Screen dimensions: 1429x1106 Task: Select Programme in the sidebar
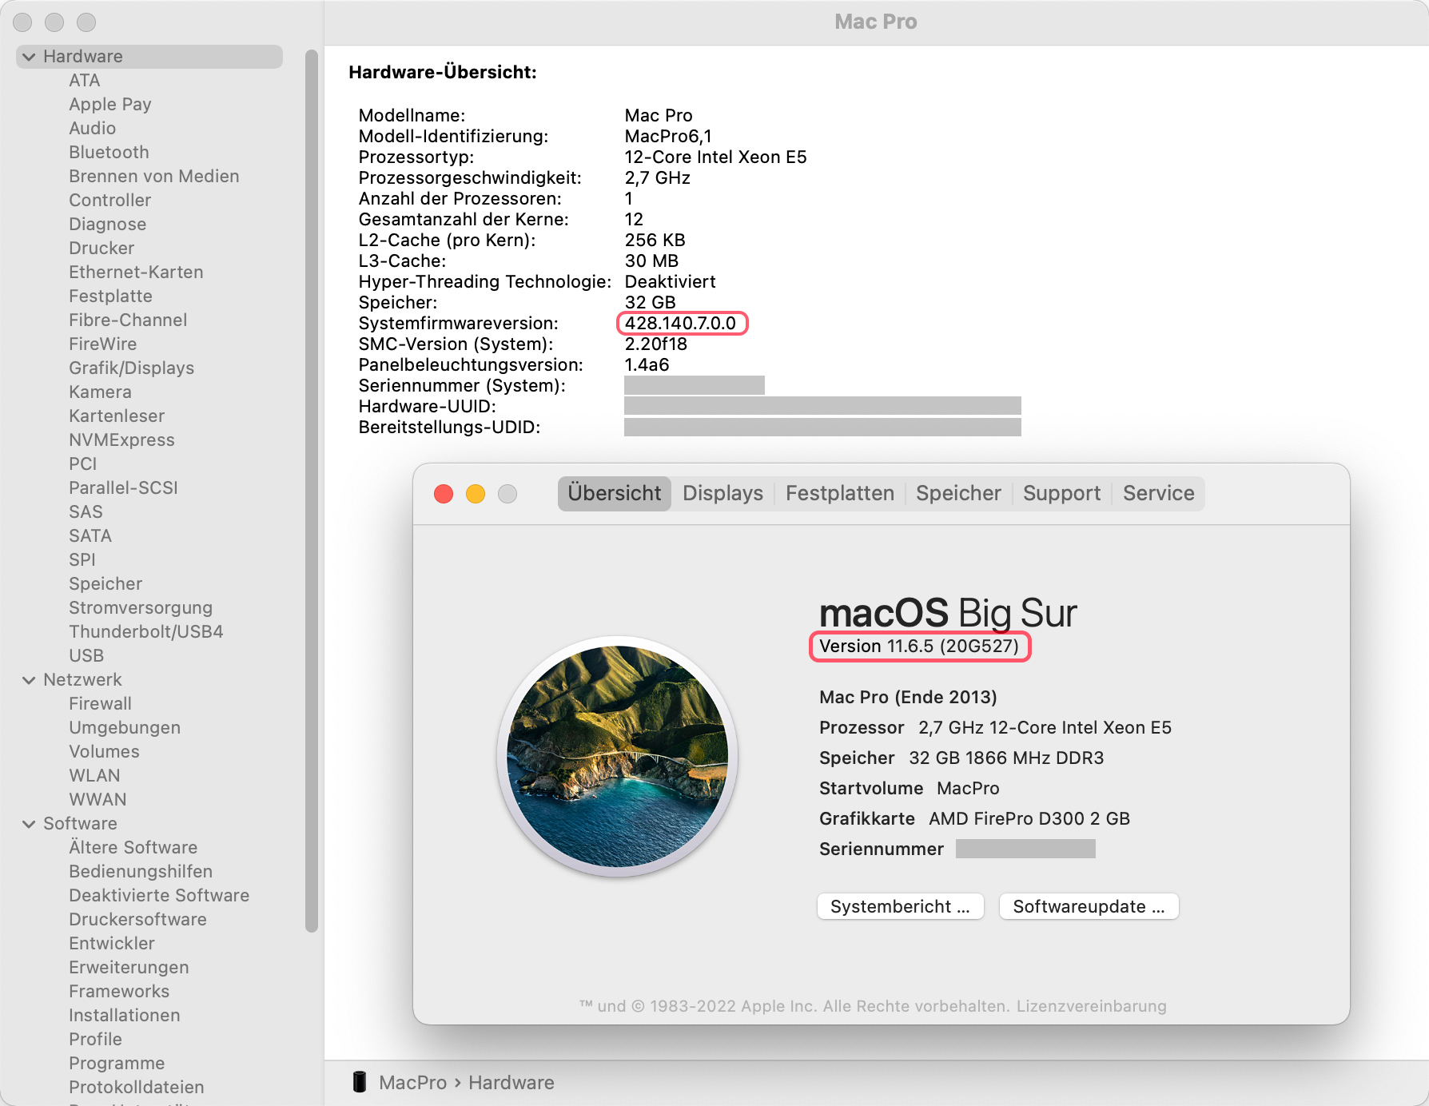pyautogui.click(x=117, y=1064)
